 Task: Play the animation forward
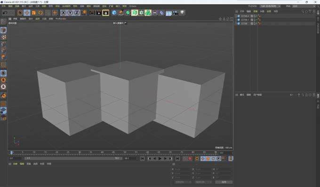click(160, 158)
